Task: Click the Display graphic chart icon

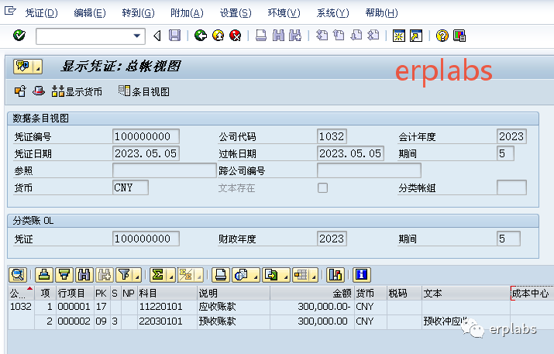Action: [335, 275]
